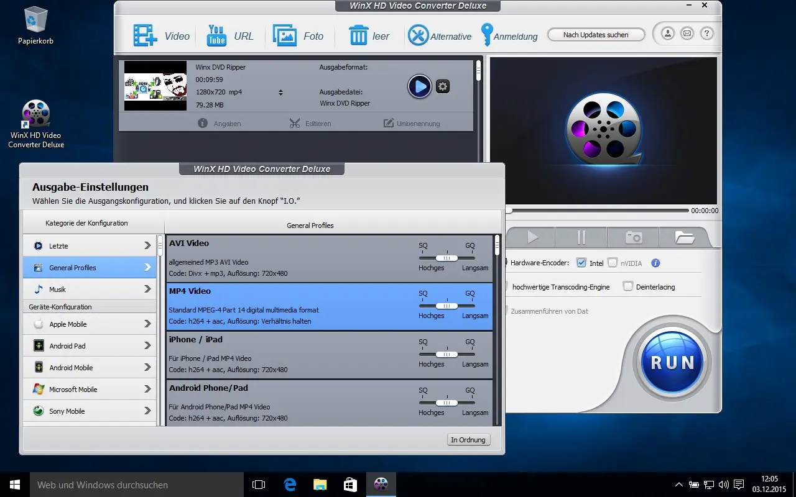Click the Editieren scissors button
Image resolution: width=796 pixels, height=497 pixels.
[310, 123]
